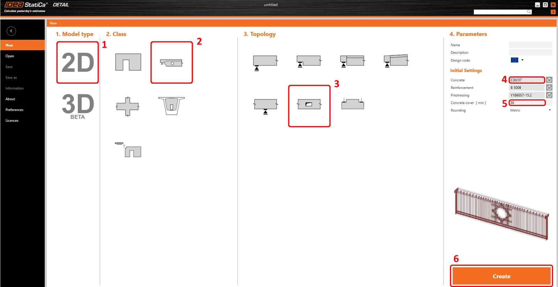The width and height of the screenshot is (558, 287).
Task: Reset the Concrete material value
Action: tap(549, 80)
